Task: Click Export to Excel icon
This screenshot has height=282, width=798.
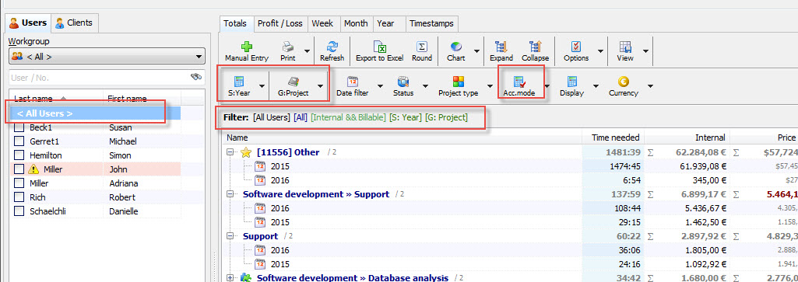Action: [x=380, y=47]
